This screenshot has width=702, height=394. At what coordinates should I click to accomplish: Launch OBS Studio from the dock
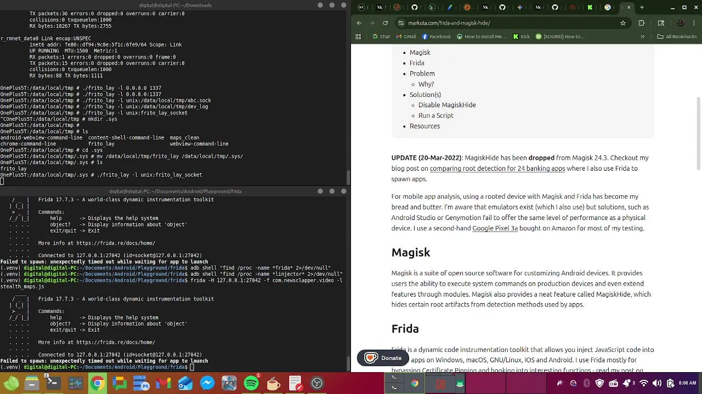[x=317, y=383]
